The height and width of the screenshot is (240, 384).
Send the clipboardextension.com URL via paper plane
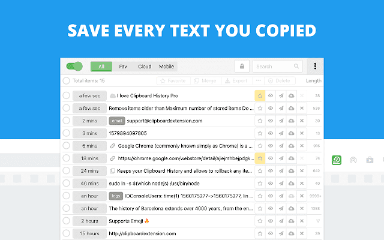click(x=281, y=233)
